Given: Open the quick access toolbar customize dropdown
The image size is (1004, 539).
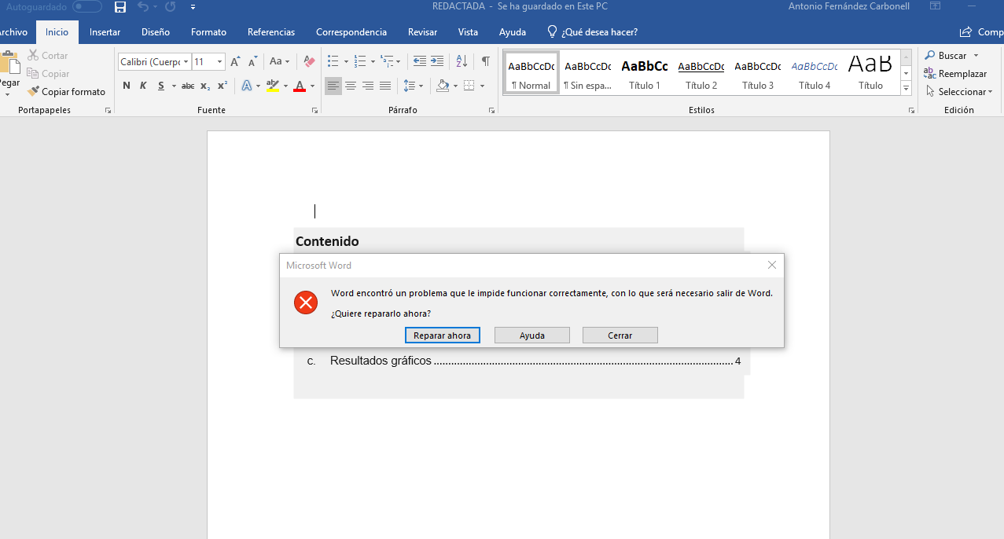Looking at the screenshot, I should 193,8.
